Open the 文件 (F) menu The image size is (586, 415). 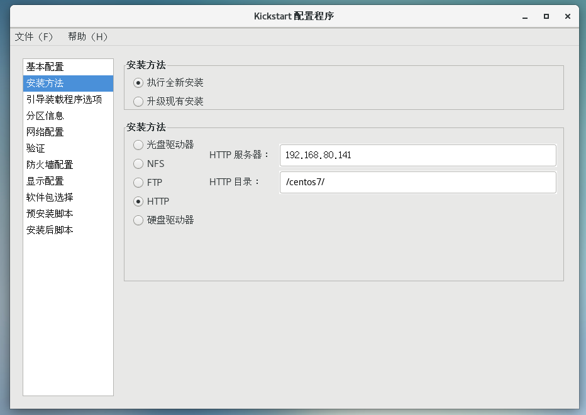click(33, 36)
